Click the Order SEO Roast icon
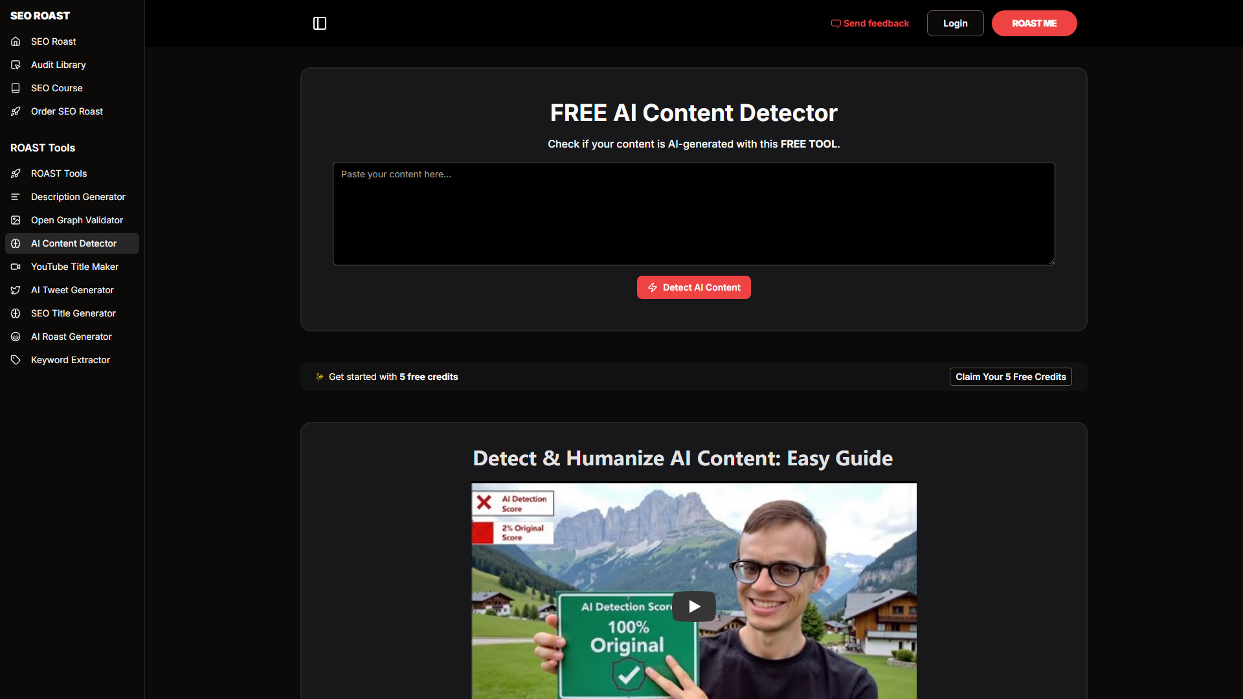Screen dimensions: 1243x699 point(16,111)
